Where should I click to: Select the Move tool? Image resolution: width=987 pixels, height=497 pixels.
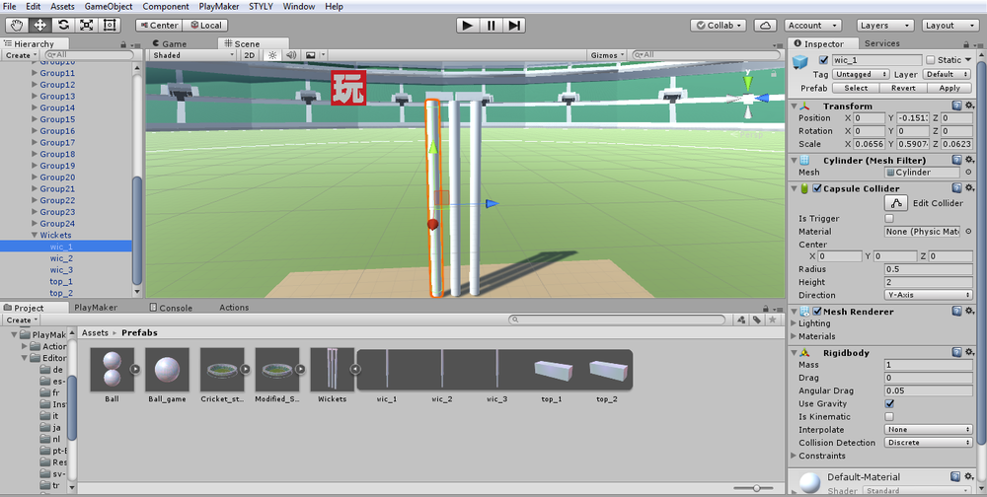coord(40,26)
